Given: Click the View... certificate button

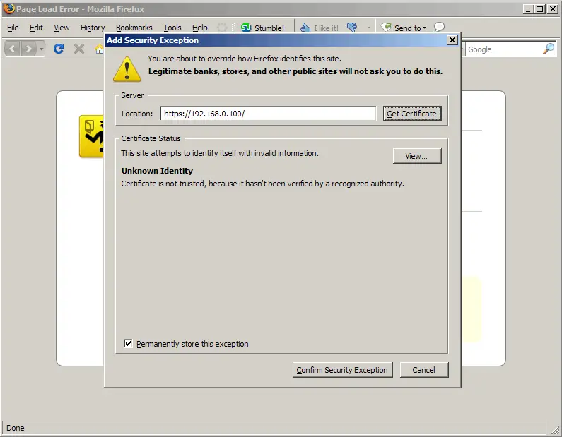Looking at the screenshot, I should point(417,156).
